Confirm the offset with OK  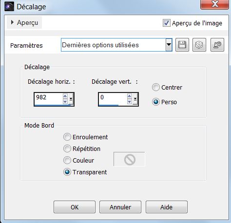(75, 207)
